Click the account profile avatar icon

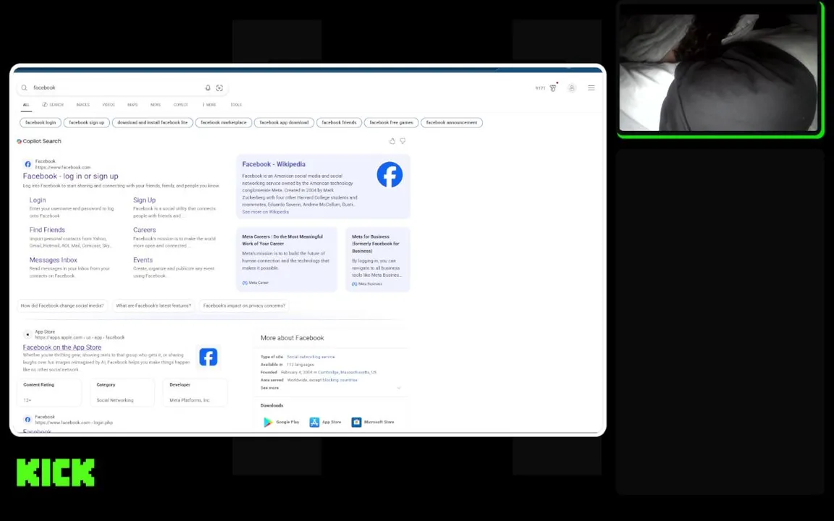(x=572, y=88)
